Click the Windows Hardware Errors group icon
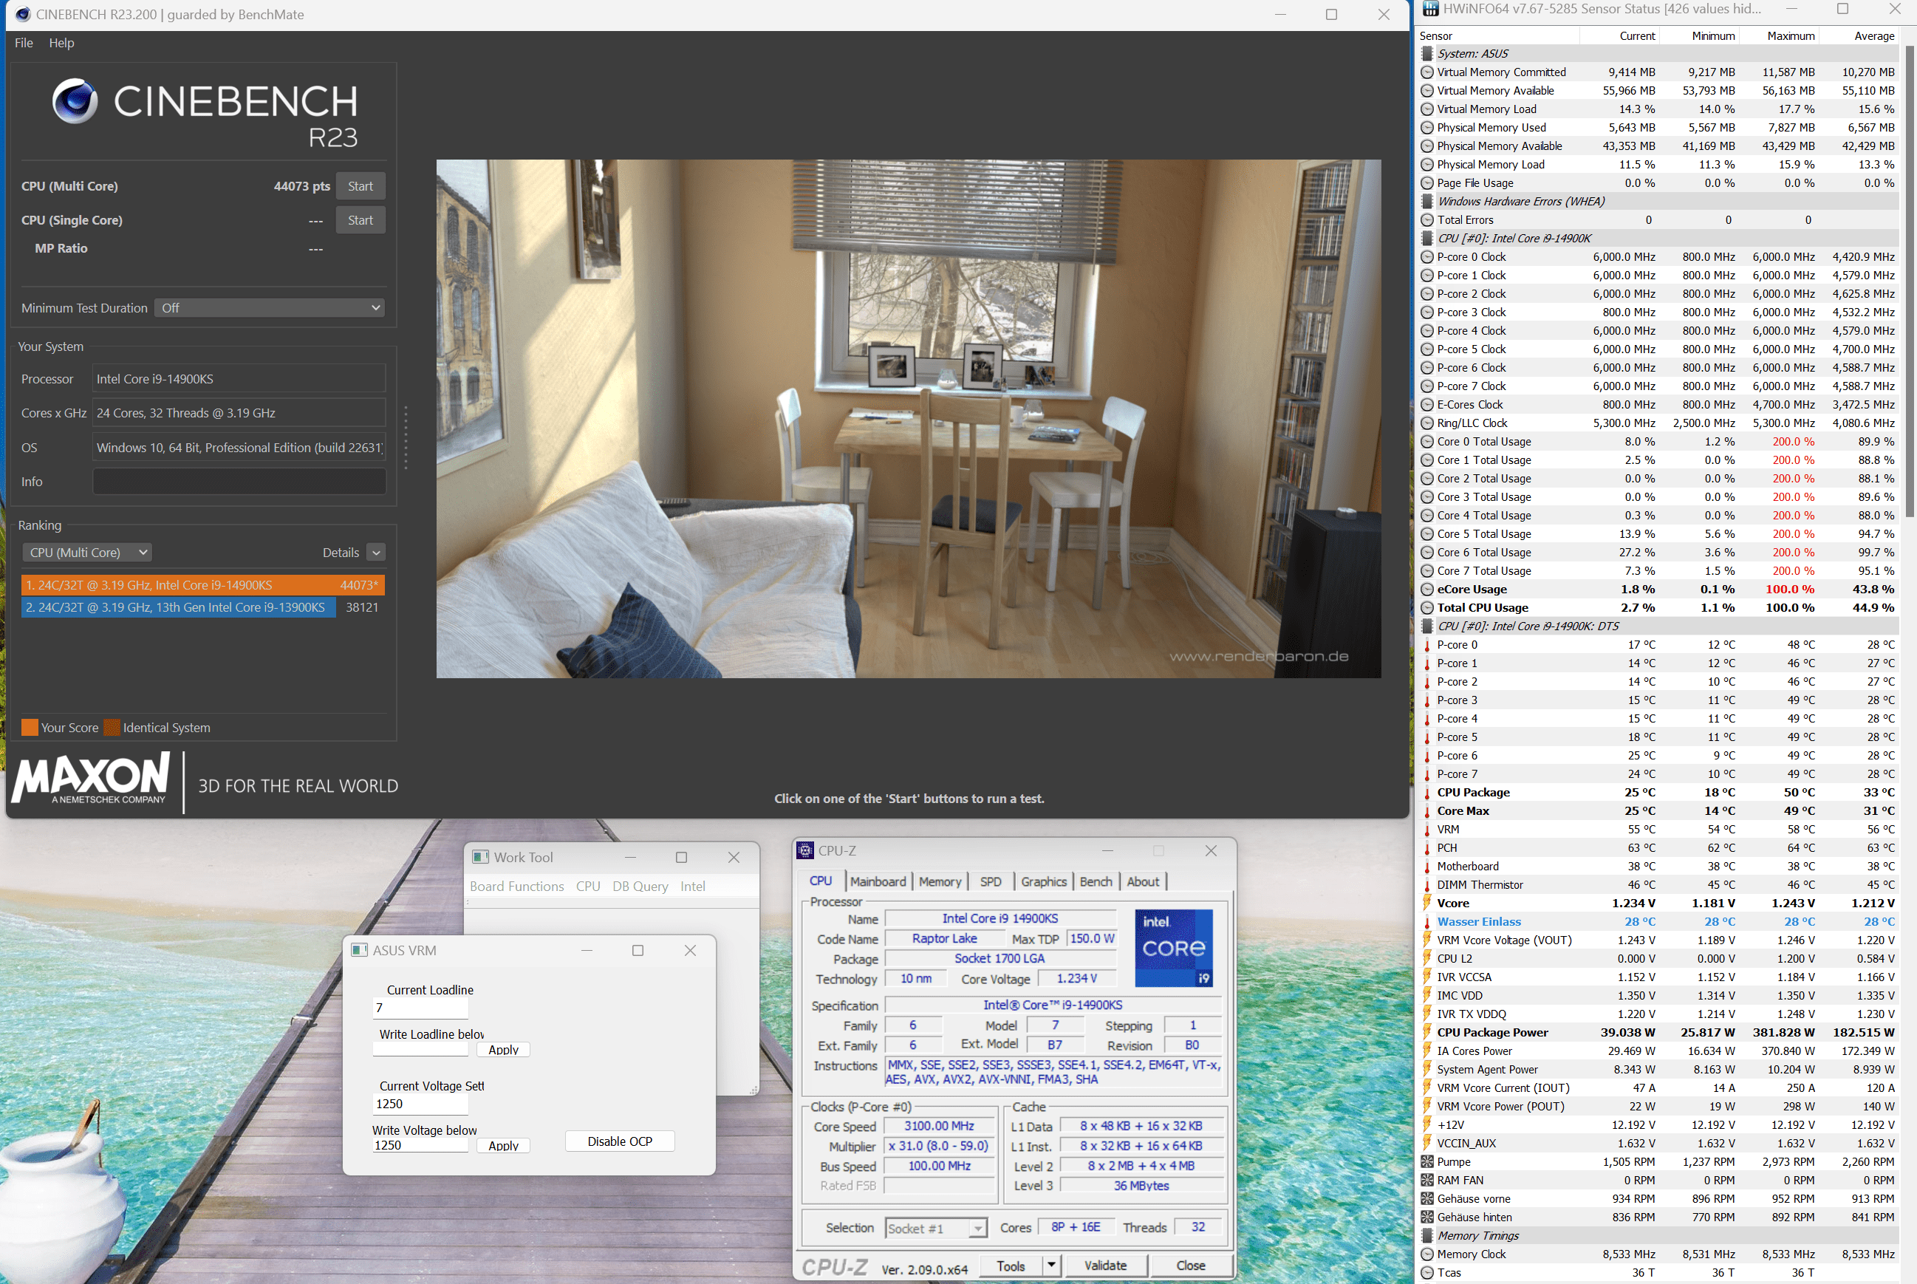The height and width of the screenshot is (1284, 1917). pos(1426,202)
